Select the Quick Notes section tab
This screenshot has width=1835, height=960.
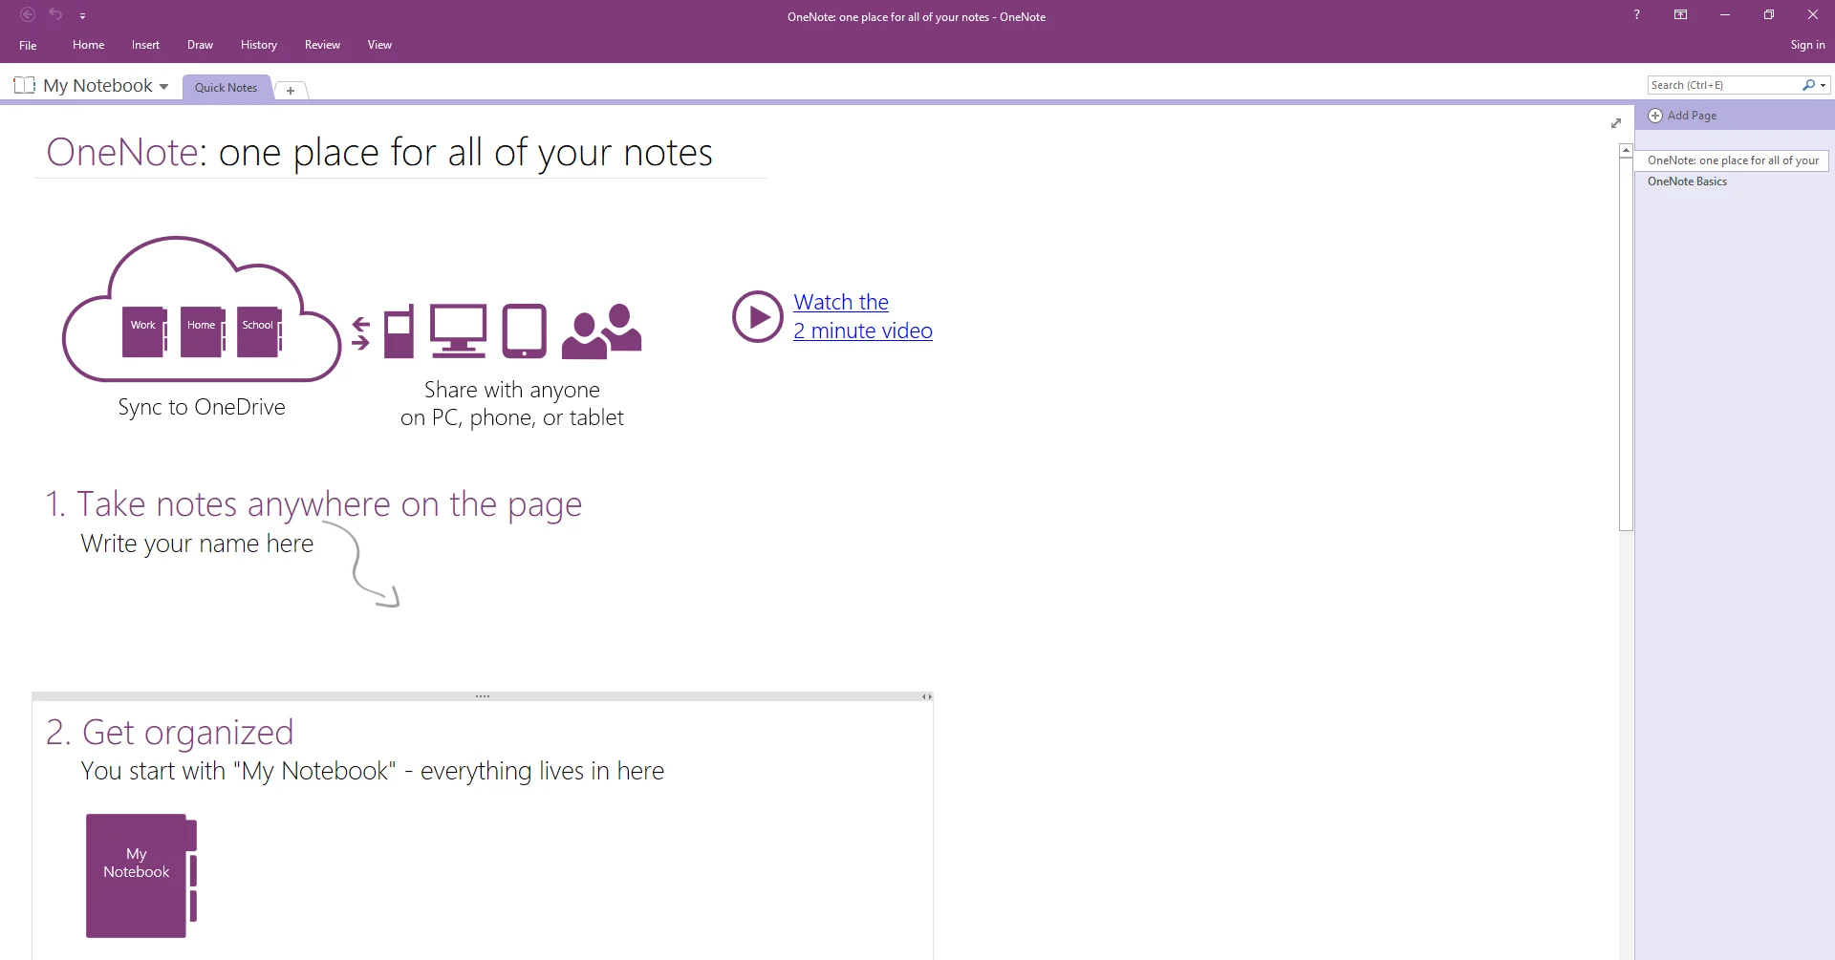[226, 87]
